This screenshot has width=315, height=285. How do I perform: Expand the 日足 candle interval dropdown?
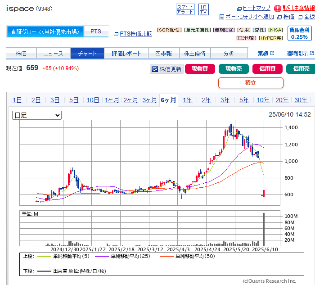(37, 115)
